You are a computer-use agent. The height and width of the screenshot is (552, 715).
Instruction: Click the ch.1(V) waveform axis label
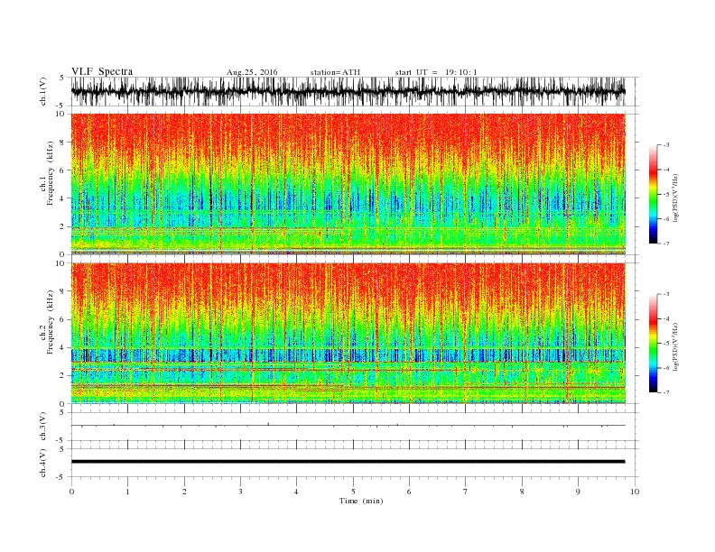(x=43, y=91)
